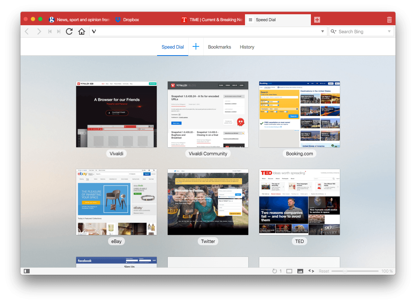416x304 pixels.
Task: Go back to the previous page
Action: click(x=27, y=31)
